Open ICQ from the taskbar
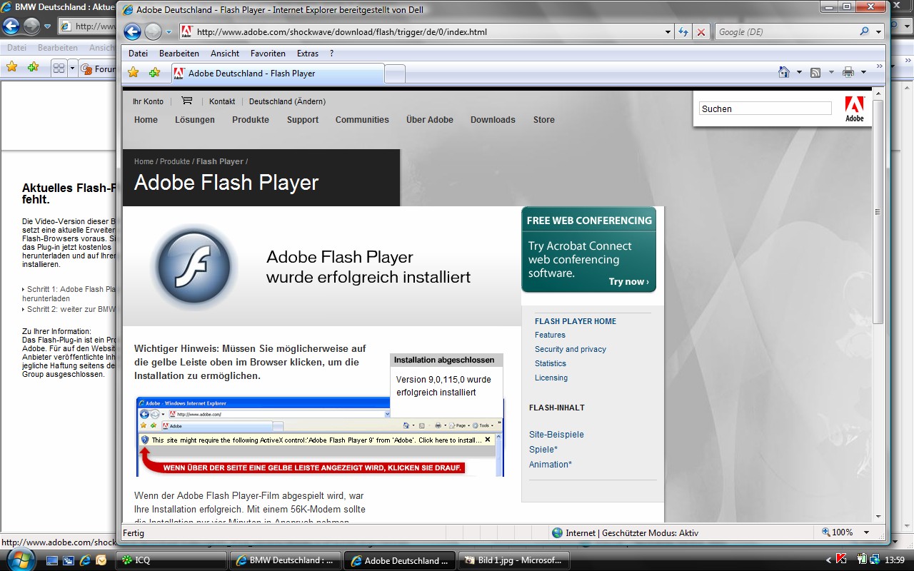Screen dimensions: 914x571 tap(172, 560)
